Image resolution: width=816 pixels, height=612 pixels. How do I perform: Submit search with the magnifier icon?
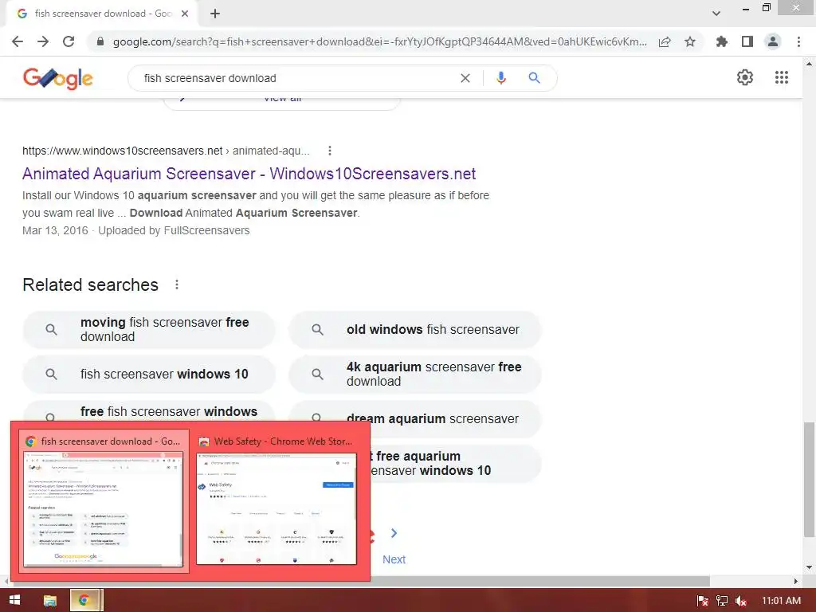(534, 78)
